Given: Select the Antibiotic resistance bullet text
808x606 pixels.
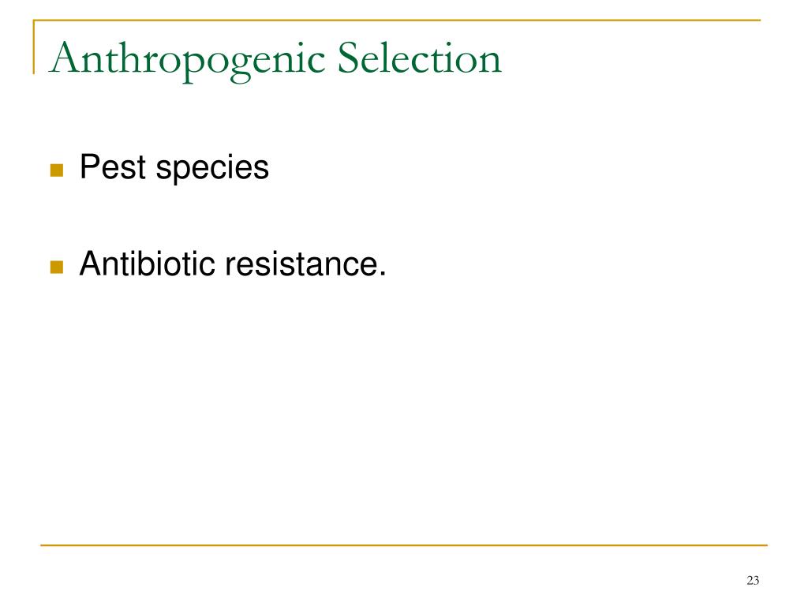Looking at the screenshot, I should tap(233, 264).
